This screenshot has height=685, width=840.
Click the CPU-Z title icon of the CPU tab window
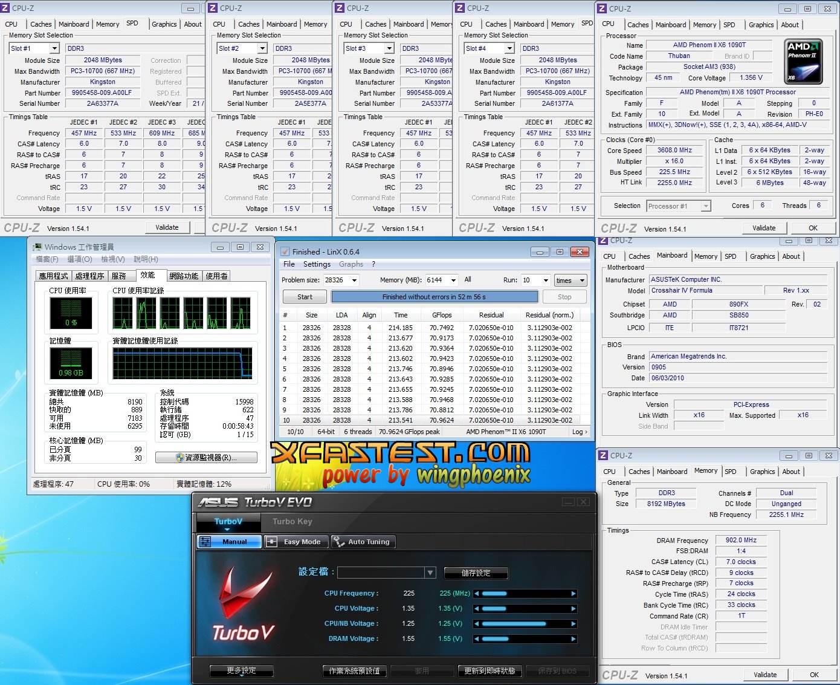[603, 8]
